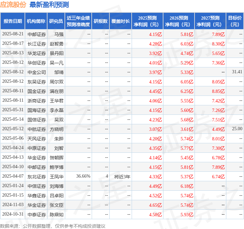Click researcher 王凤华
The width and height of the screenshot is (244, 229).
point(56,177)
